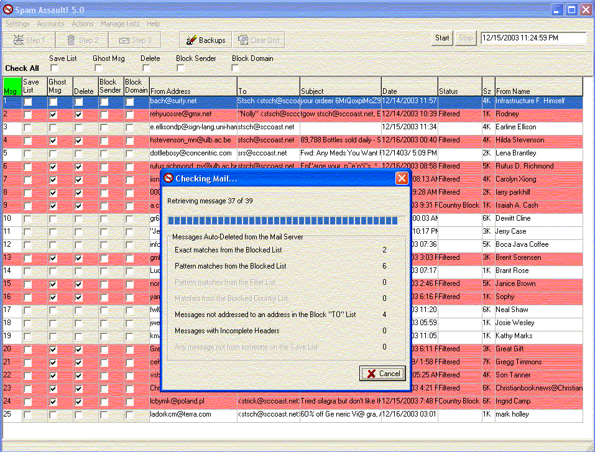
Task: Click the Step 1 toolbar button
Action: pos(29,40)
